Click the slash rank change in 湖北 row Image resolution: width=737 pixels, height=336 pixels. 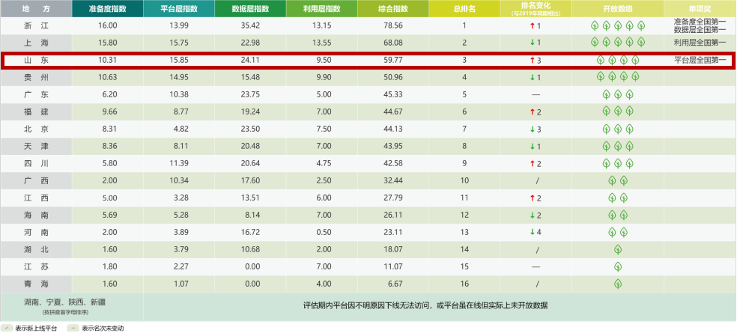(536, 249)
